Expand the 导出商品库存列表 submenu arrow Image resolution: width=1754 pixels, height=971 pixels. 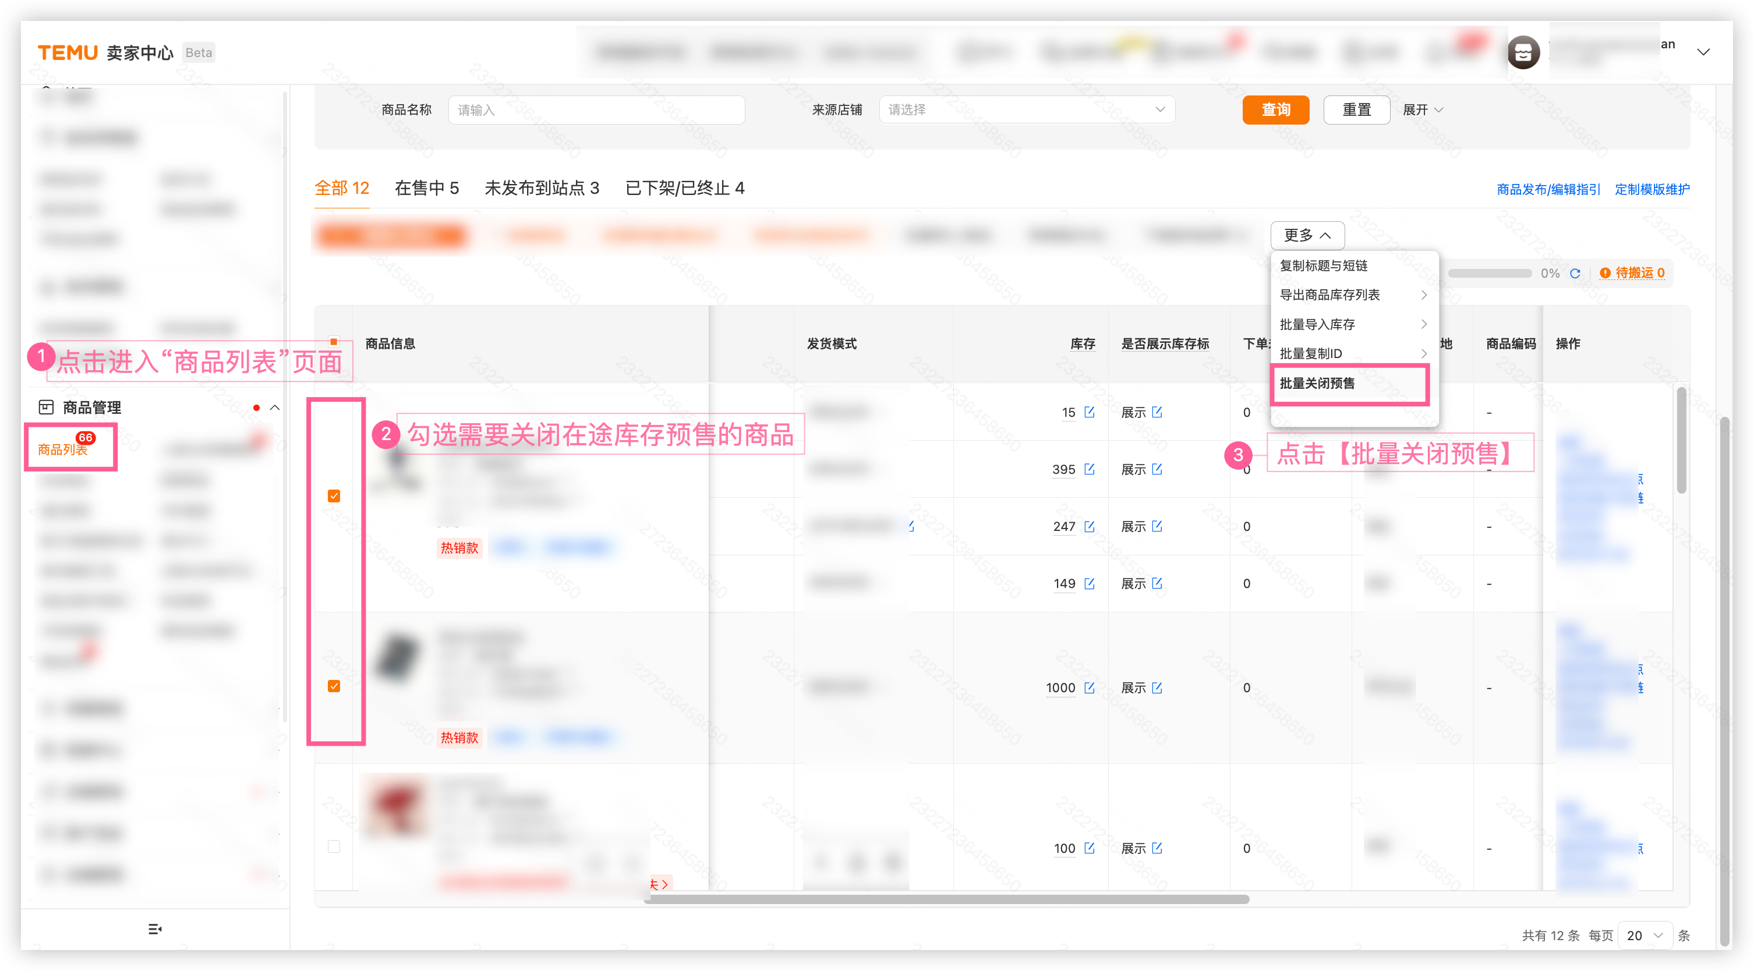1424,295
